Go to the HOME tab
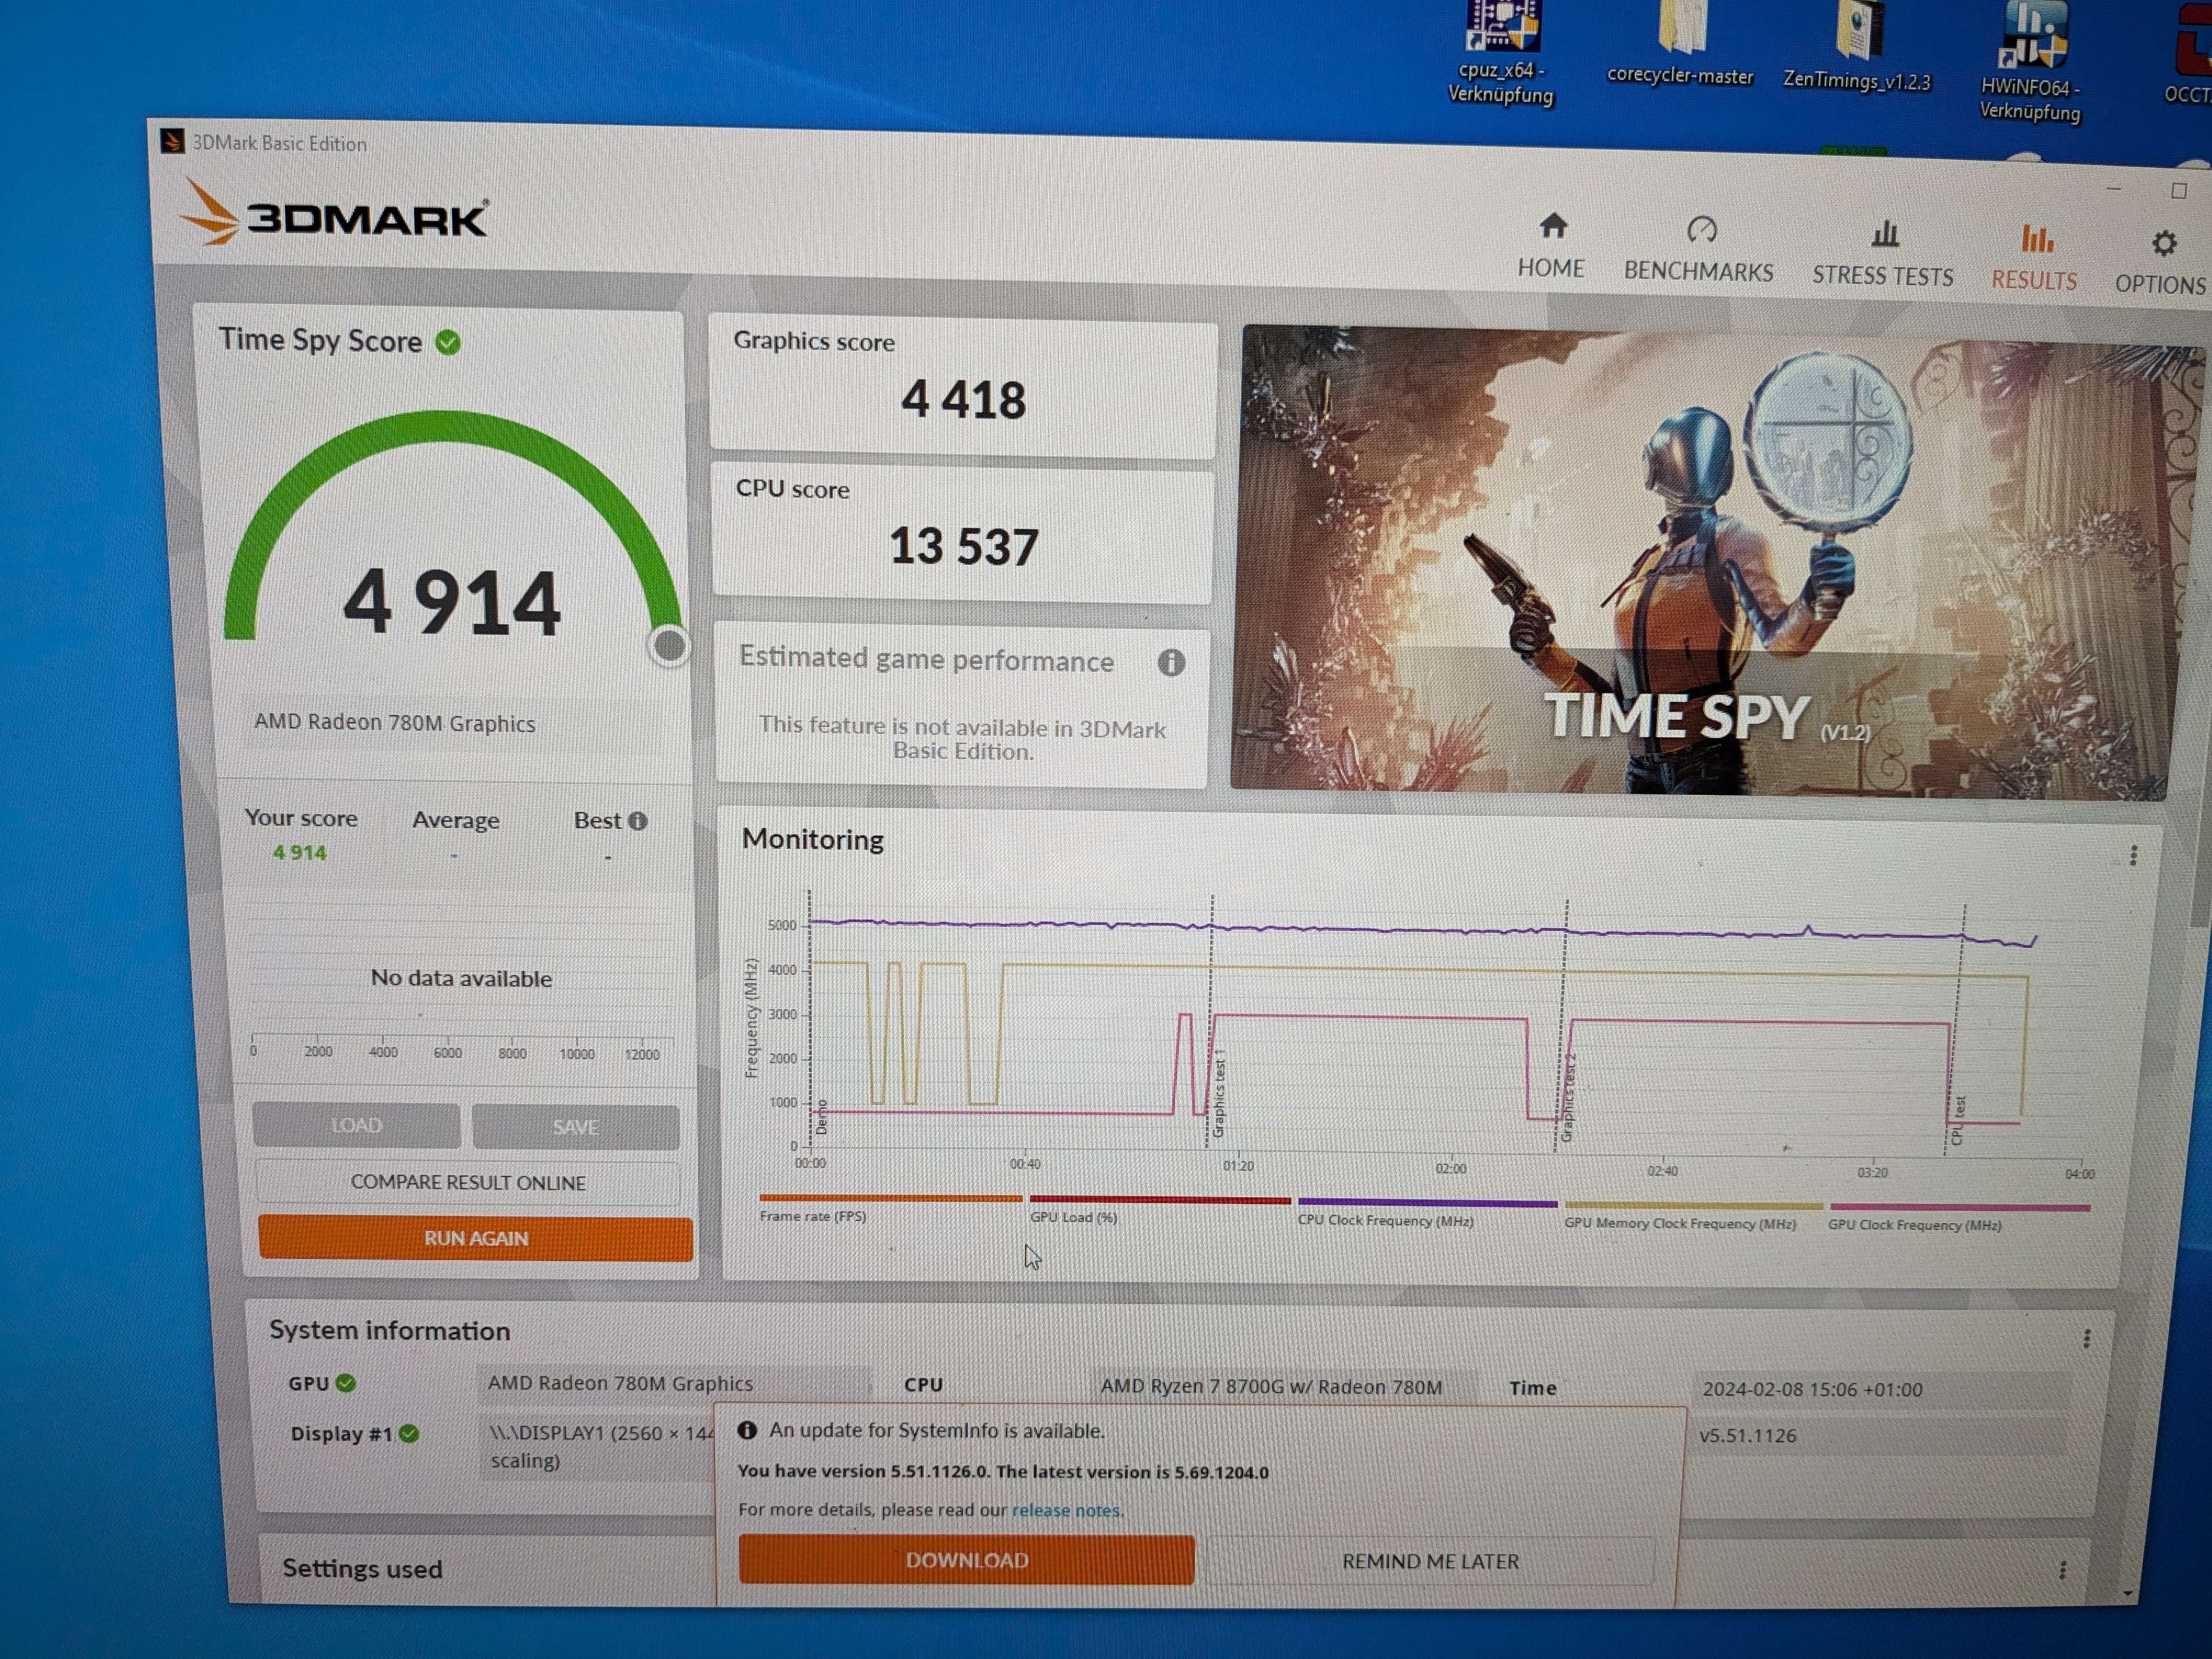 (x=1551, y=246)
